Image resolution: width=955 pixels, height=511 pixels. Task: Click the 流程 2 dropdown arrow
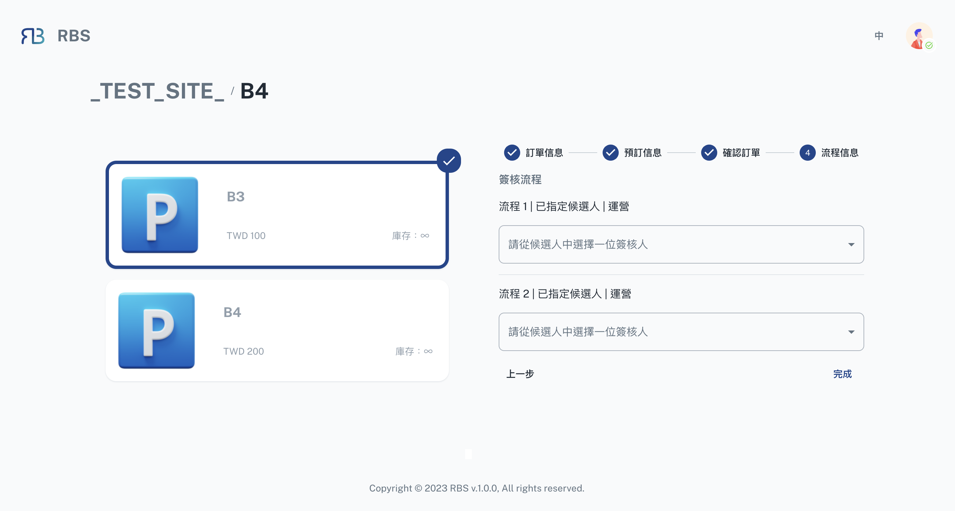point(851,332)
